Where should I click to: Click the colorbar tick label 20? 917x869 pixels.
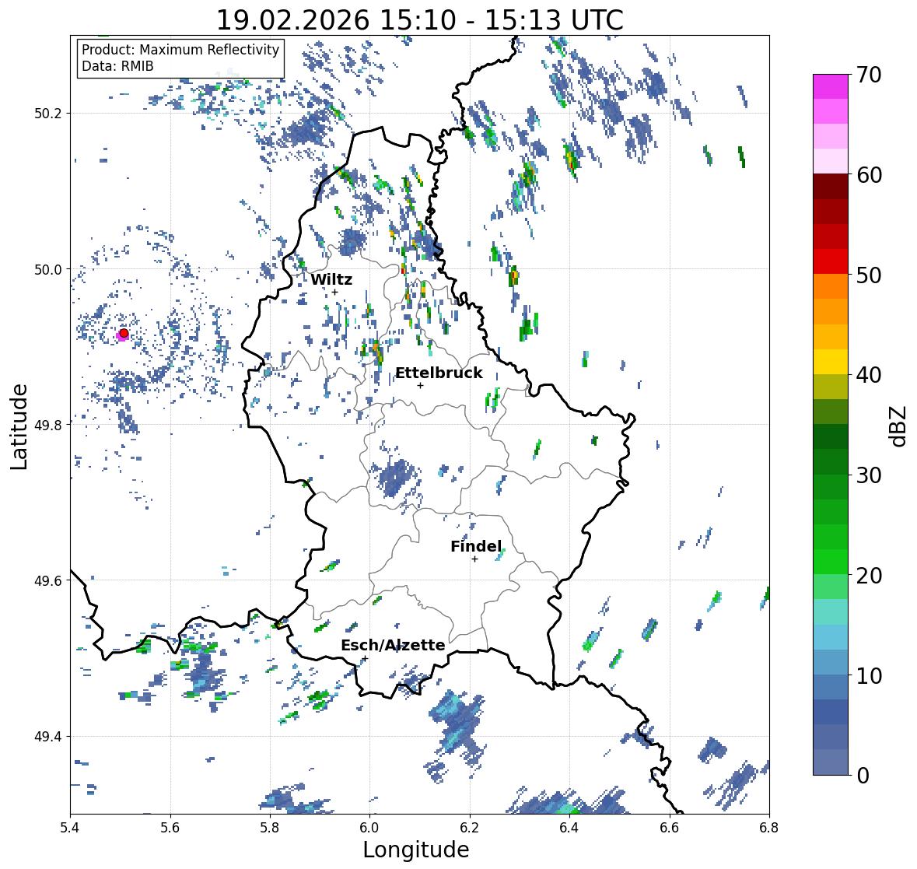869,576
